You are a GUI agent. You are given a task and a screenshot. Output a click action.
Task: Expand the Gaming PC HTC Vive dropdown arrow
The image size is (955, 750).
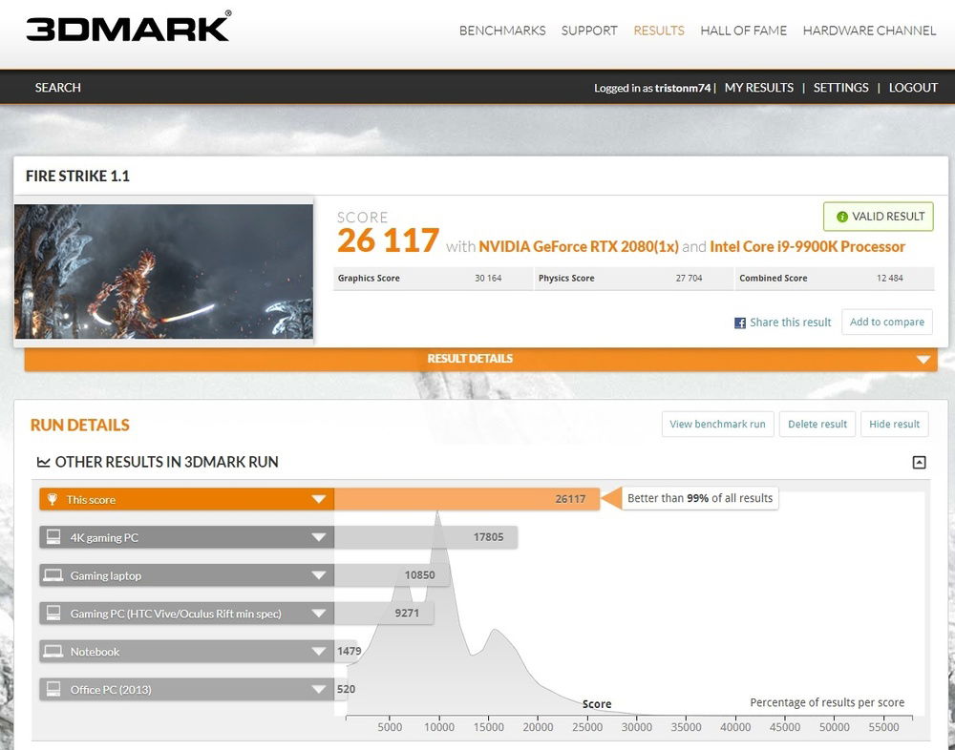tap(319, 614)
